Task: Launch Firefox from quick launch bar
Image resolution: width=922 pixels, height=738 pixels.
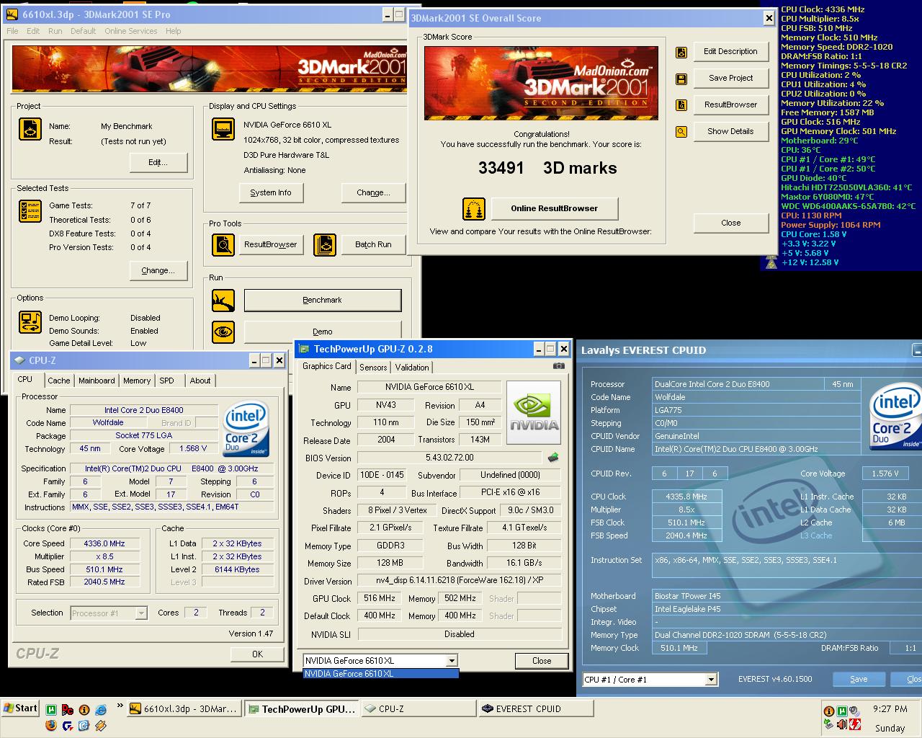Action: click(x=51, y=726)
